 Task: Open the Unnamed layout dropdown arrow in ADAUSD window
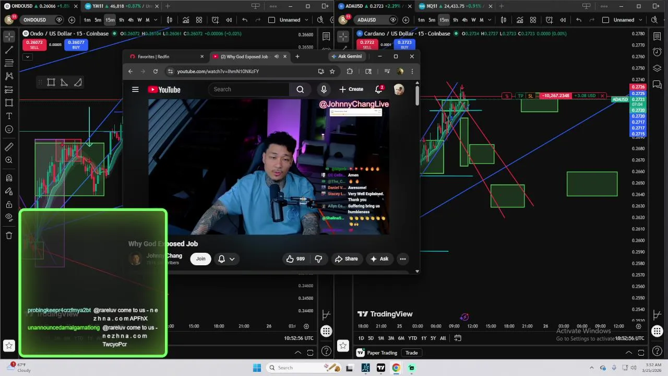639,20
